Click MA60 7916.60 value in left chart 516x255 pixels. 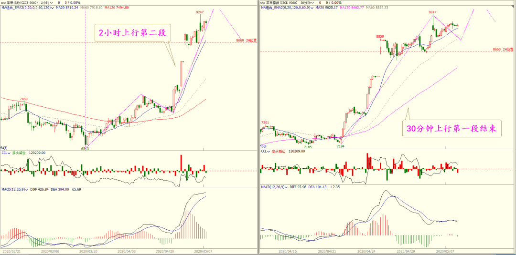pyautogui.click(x=90, y=7)
